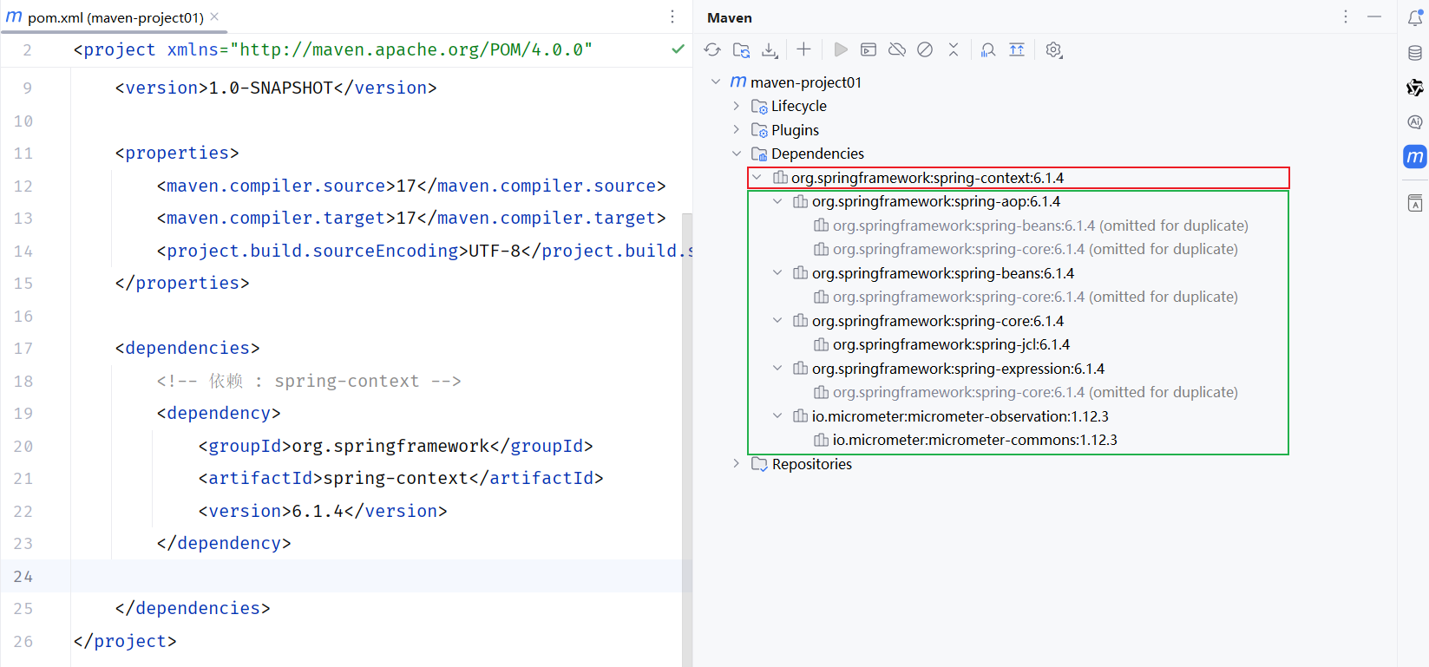Click green checkmark inspection indicator
Image resolution: width=1429 pixels, height=667 pixels.
[678, 49]
